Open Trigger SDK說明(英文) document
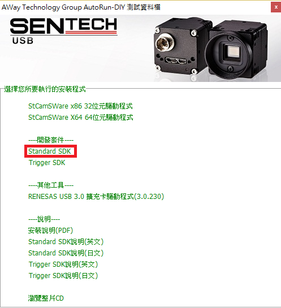Screen dimensions: 281x308 63,264
